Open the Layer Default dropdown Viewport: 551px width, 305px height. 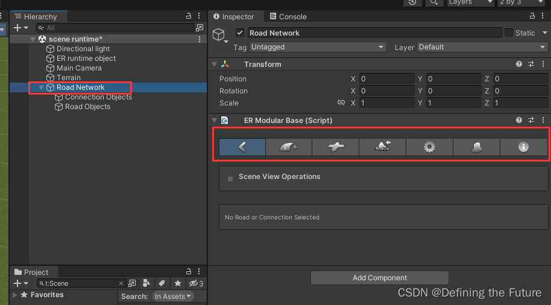pos(482,47)
